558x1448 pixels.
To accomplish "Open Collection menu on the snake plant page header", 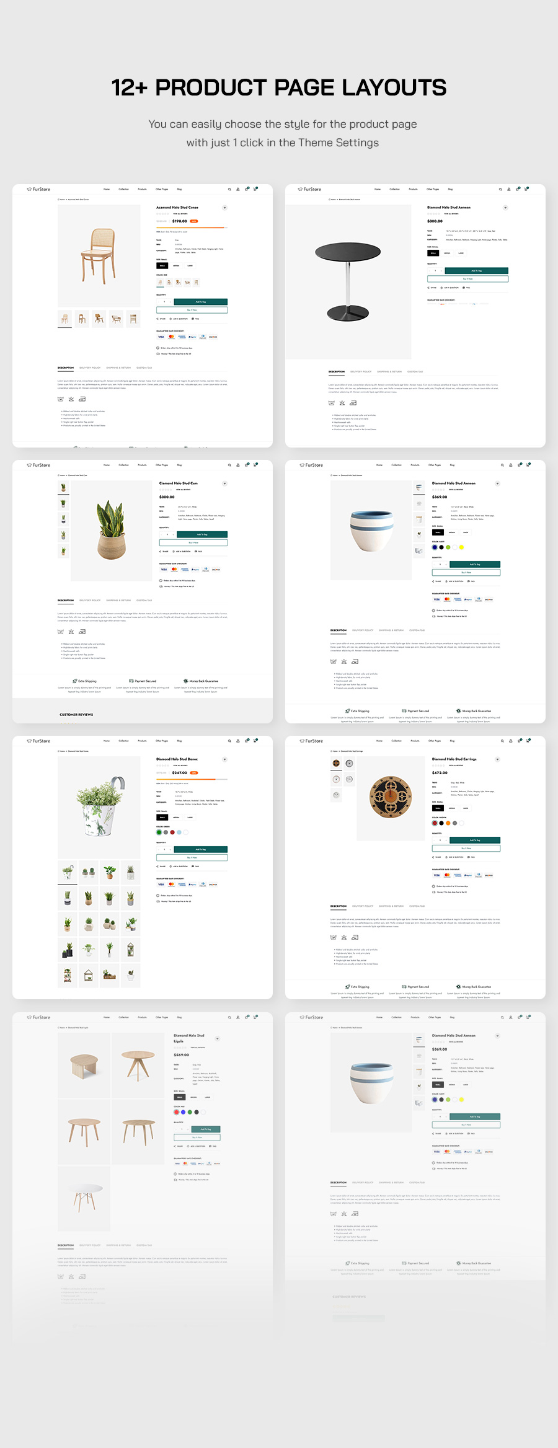I will pyautogui.click(x=124, y=465).
